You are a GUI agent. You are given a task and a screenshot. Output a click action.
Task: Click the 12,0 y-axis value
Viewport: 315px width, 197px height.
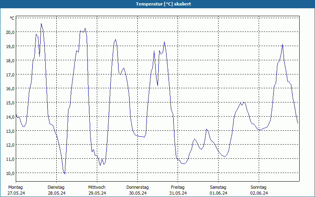click(10, 145)
